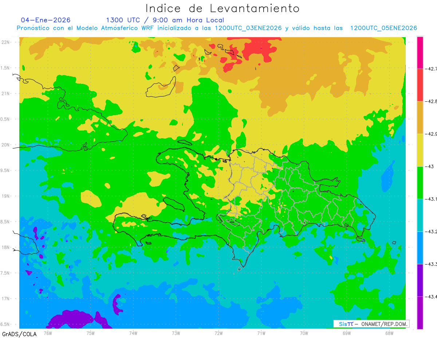Click the '20N' latitude label
437x338 pixels.
pyautogui.click(x=6, y=145)
